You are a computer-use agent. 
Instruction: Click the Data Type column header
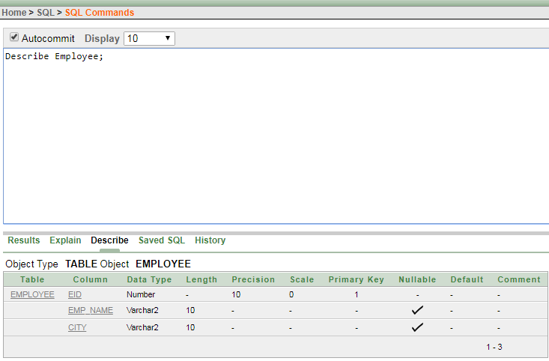pyautogui.click(x=149, y=279)
